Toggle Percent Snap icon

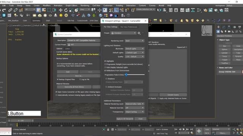(x=122, y=10)
